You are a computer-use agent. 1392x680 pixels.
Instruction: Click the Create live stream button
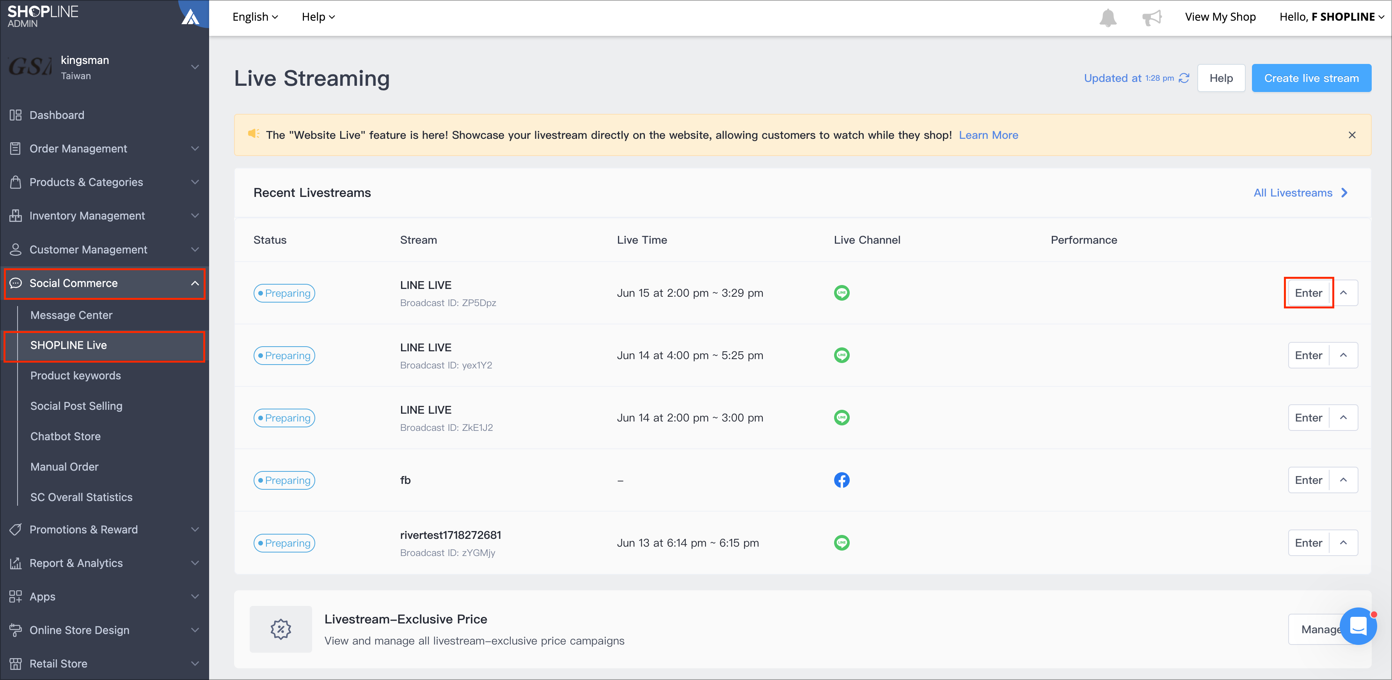point(1311,78)
